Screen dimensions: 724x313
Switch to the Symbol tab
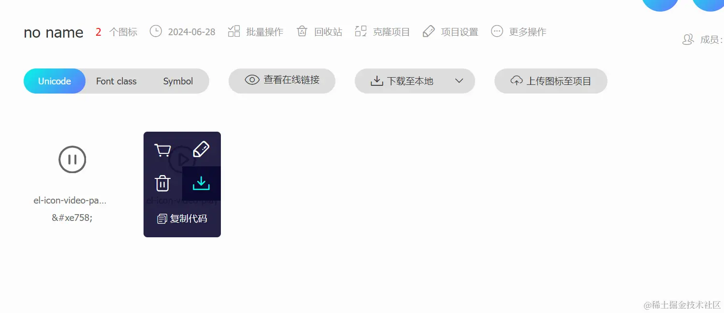pyautogui.click(x=178, y=81)
